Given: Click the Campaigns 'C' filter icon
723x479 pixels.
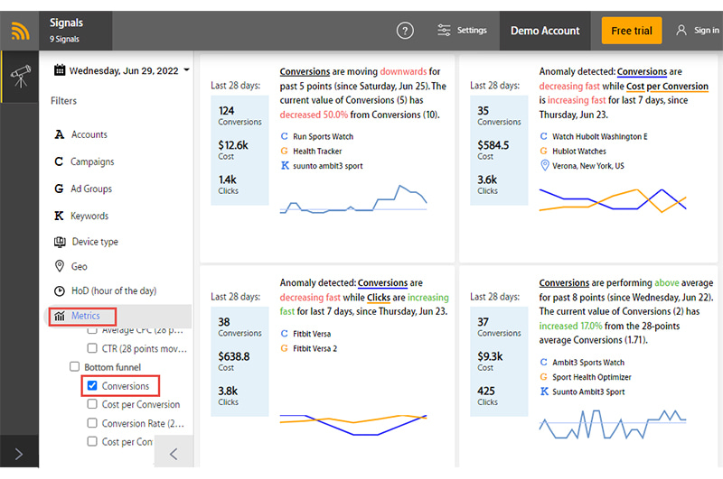Looking at the screenshot, I should click(x=59, y=161).
